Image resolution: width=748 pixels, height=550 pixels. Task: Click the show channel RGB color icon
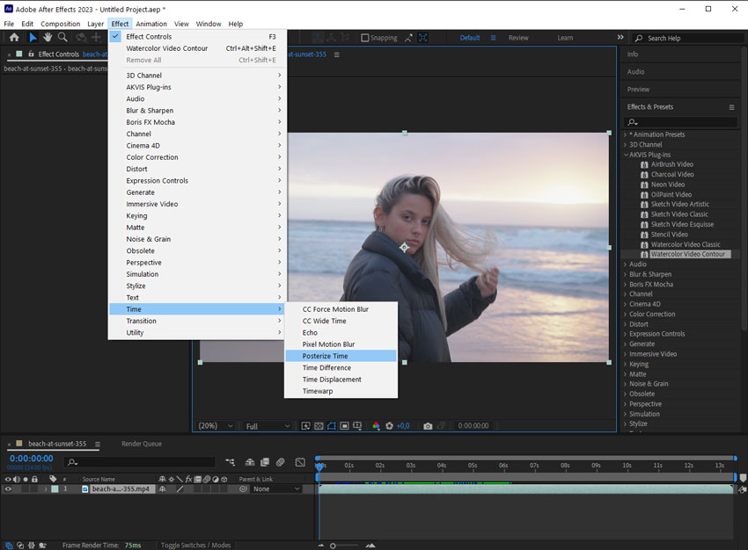[x=376, y=426]
